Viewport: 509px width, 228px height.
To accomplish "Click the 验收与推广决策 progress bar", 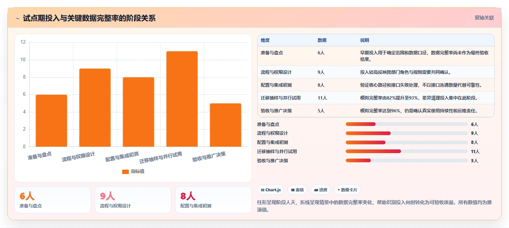I will 407,160.
